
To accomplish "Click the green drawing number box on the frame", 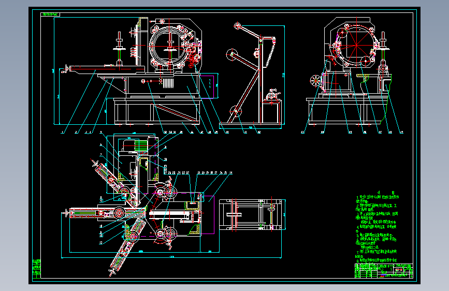I will (50, 14).
